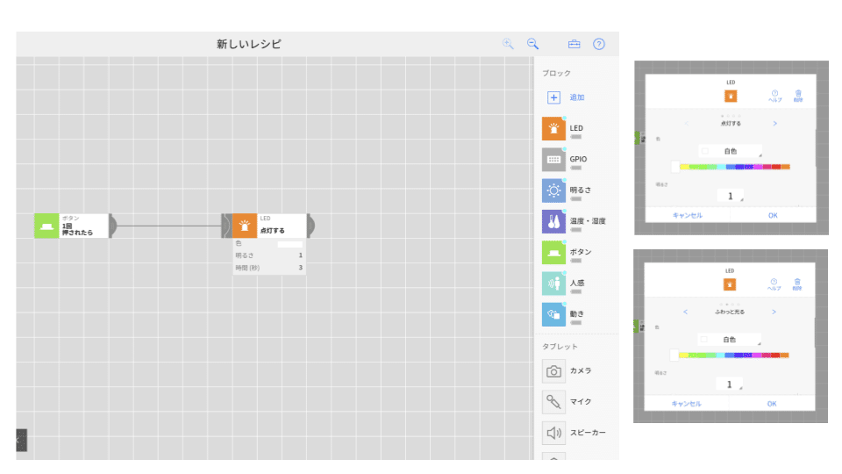Click the GPIO label in the sidebar
The height and width of the screenshot is (474, 842).
coord(578,159)
